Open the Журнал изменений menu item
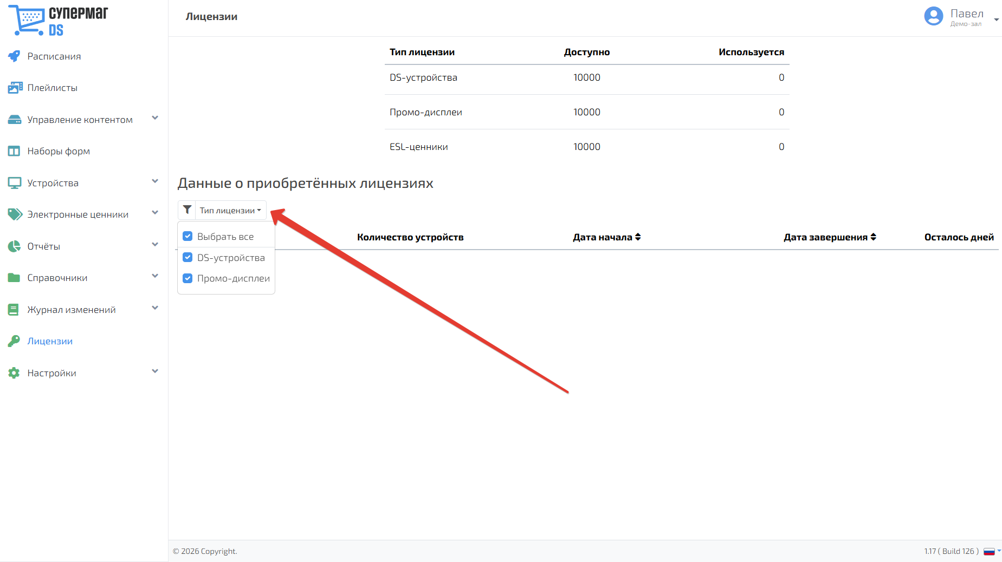The width and height of the screenshot is (1002, 562). click(72, 310)
